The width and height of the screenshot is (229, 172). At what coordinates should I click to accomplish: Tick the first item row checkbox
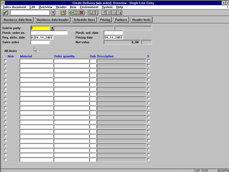point(5,61)
